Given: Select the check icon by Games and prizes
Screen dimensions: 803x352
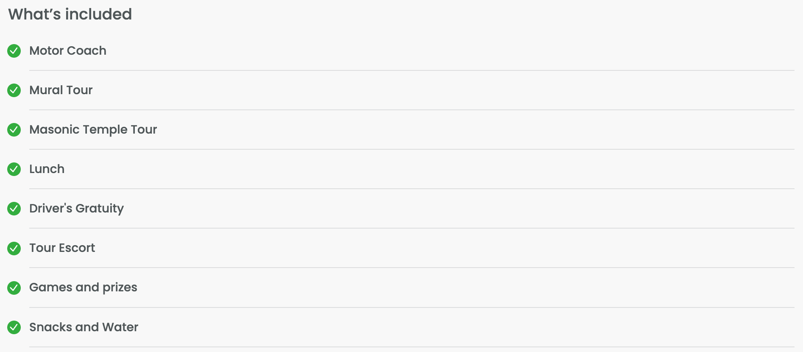Looking at the screenshot, I should pos(14,288).
